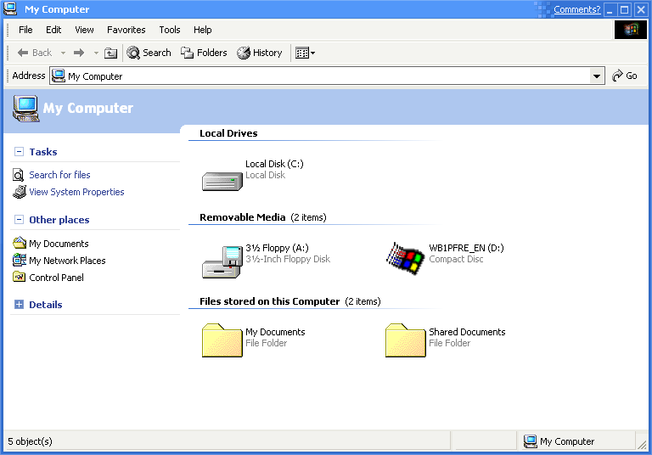
Task: Click the WB1PFRE_EN (D:) label
Action: 466,248
